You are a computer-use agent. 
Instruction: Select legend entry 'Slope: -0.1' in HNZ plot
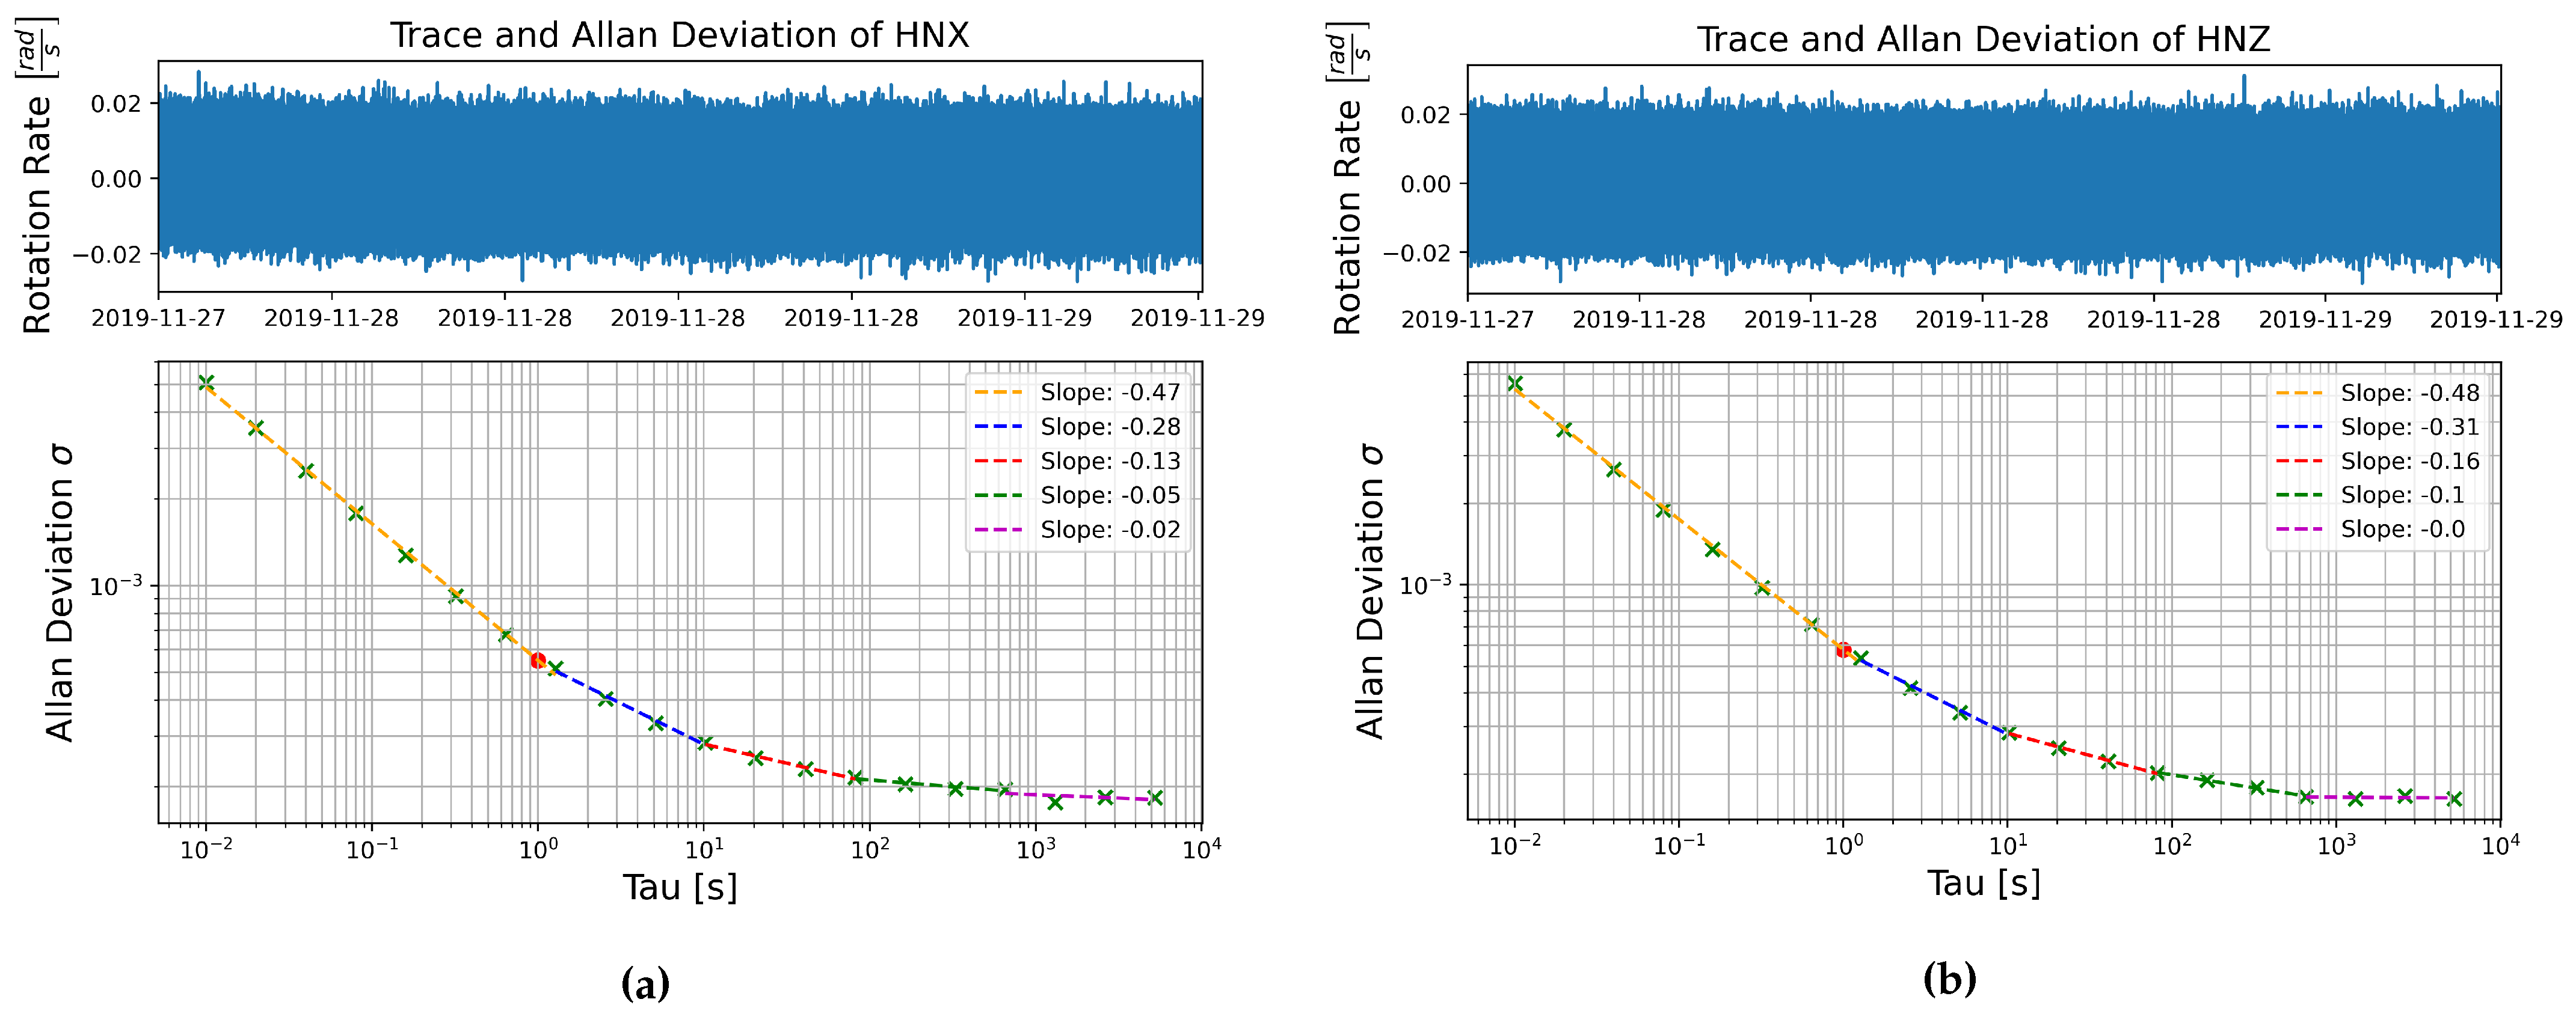[x=2370, y=495]
